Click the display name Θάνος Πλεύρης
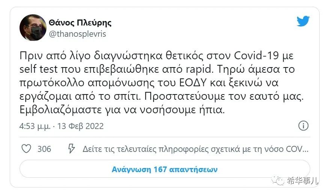The height and width of the screenshot is (195, 329). (80, 22)
